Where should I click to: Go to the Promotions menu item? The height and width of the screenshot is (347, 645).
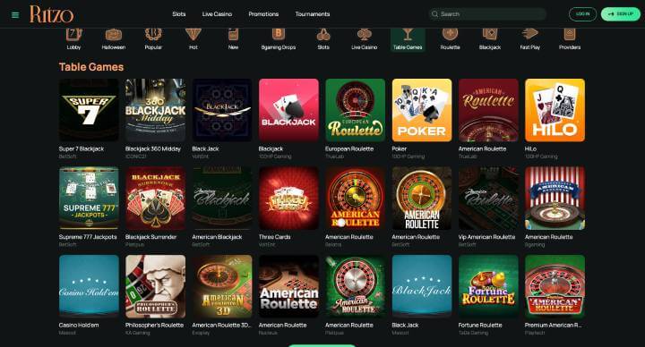(x=263, y=14)
